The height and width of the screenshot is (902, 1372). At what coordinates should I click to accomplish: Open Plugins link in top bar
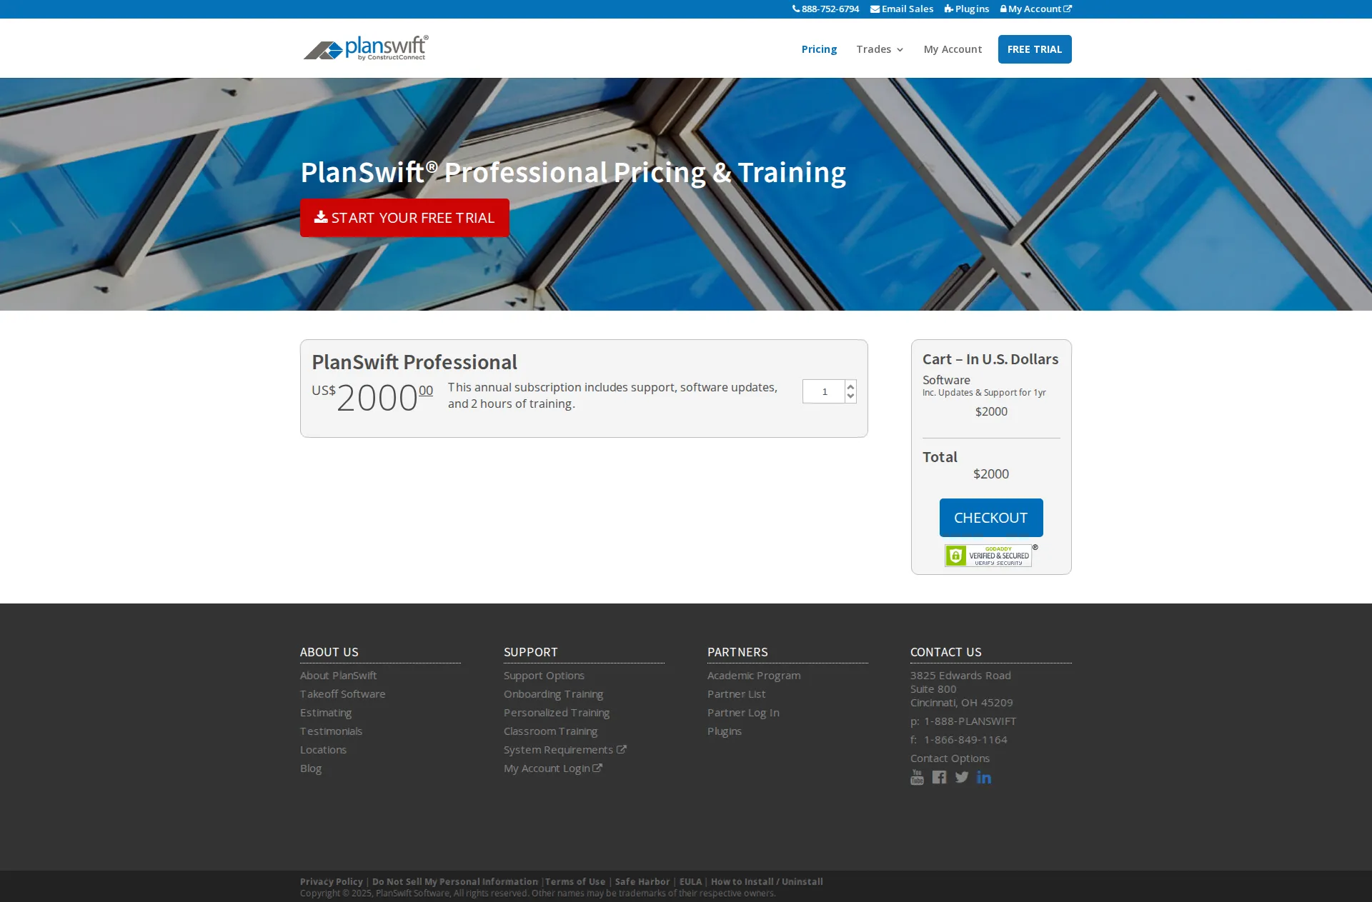click(x=967, y=9)
